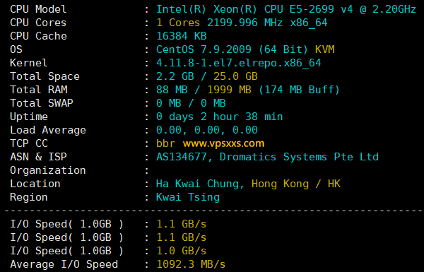Image resolution: width=424 pixels, height=272 pixels.
Task: Click the 25.0 GB total space value
Action: 235,76
